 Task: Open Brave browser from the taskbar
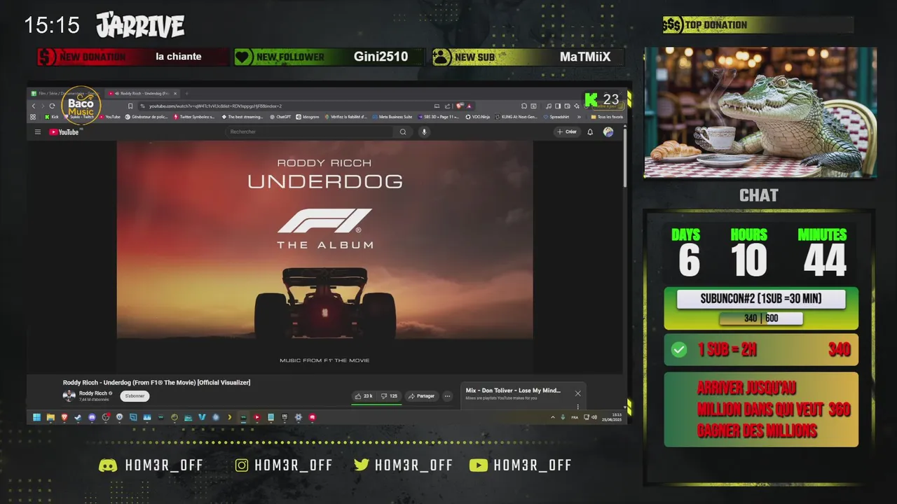64,417
